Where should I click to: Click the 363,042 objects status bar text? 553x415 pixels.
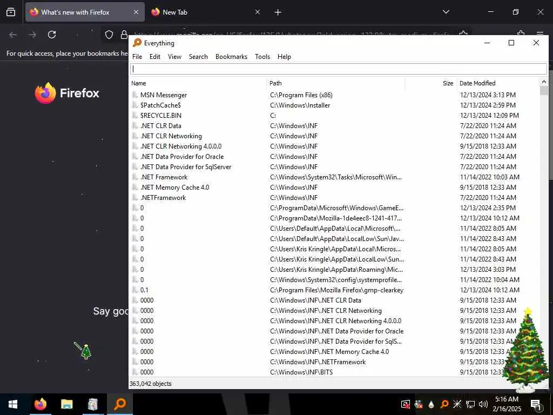pyautogui.click(x=151, y=384)
